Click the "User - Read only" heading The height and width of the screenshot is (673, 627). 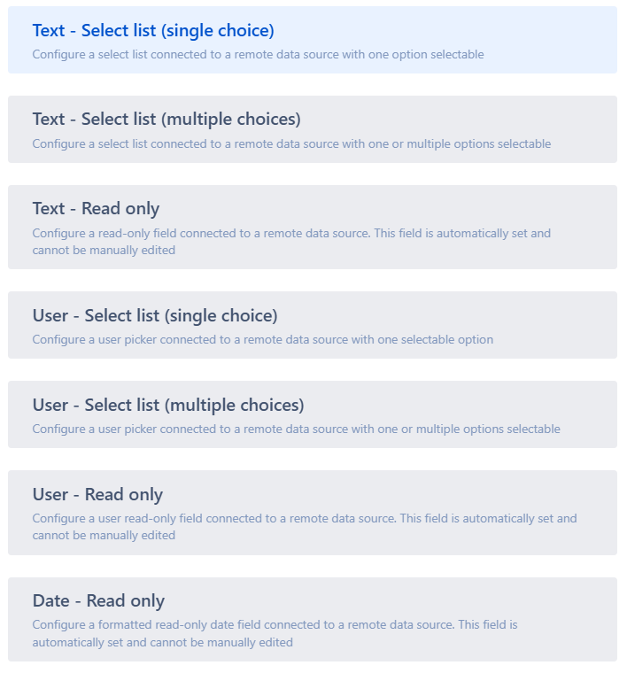[x=97, y=494]
